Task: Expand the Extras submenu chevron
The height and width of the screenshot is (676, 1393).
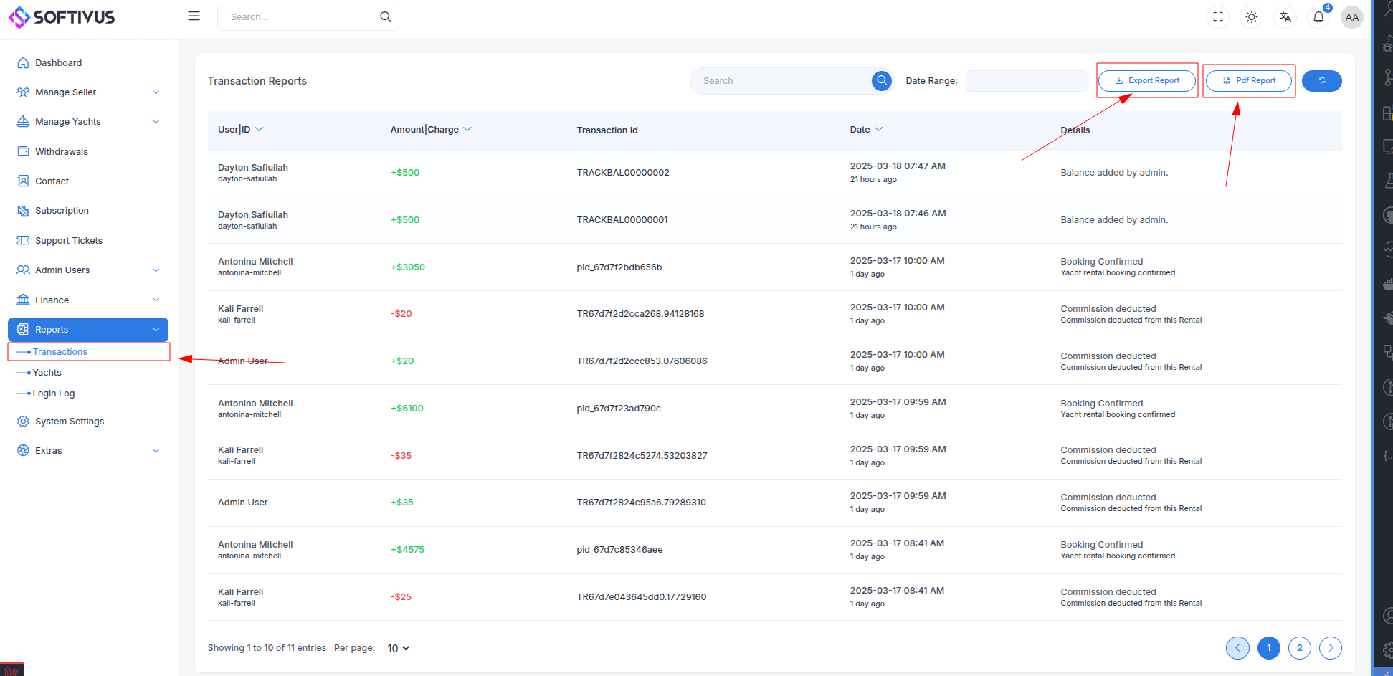Action: pyautogui.click(x=156, y=450)
